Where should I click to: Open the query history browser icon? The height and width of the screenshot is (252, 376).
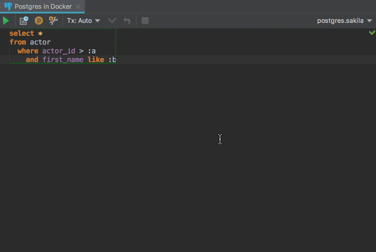(24, 21)
